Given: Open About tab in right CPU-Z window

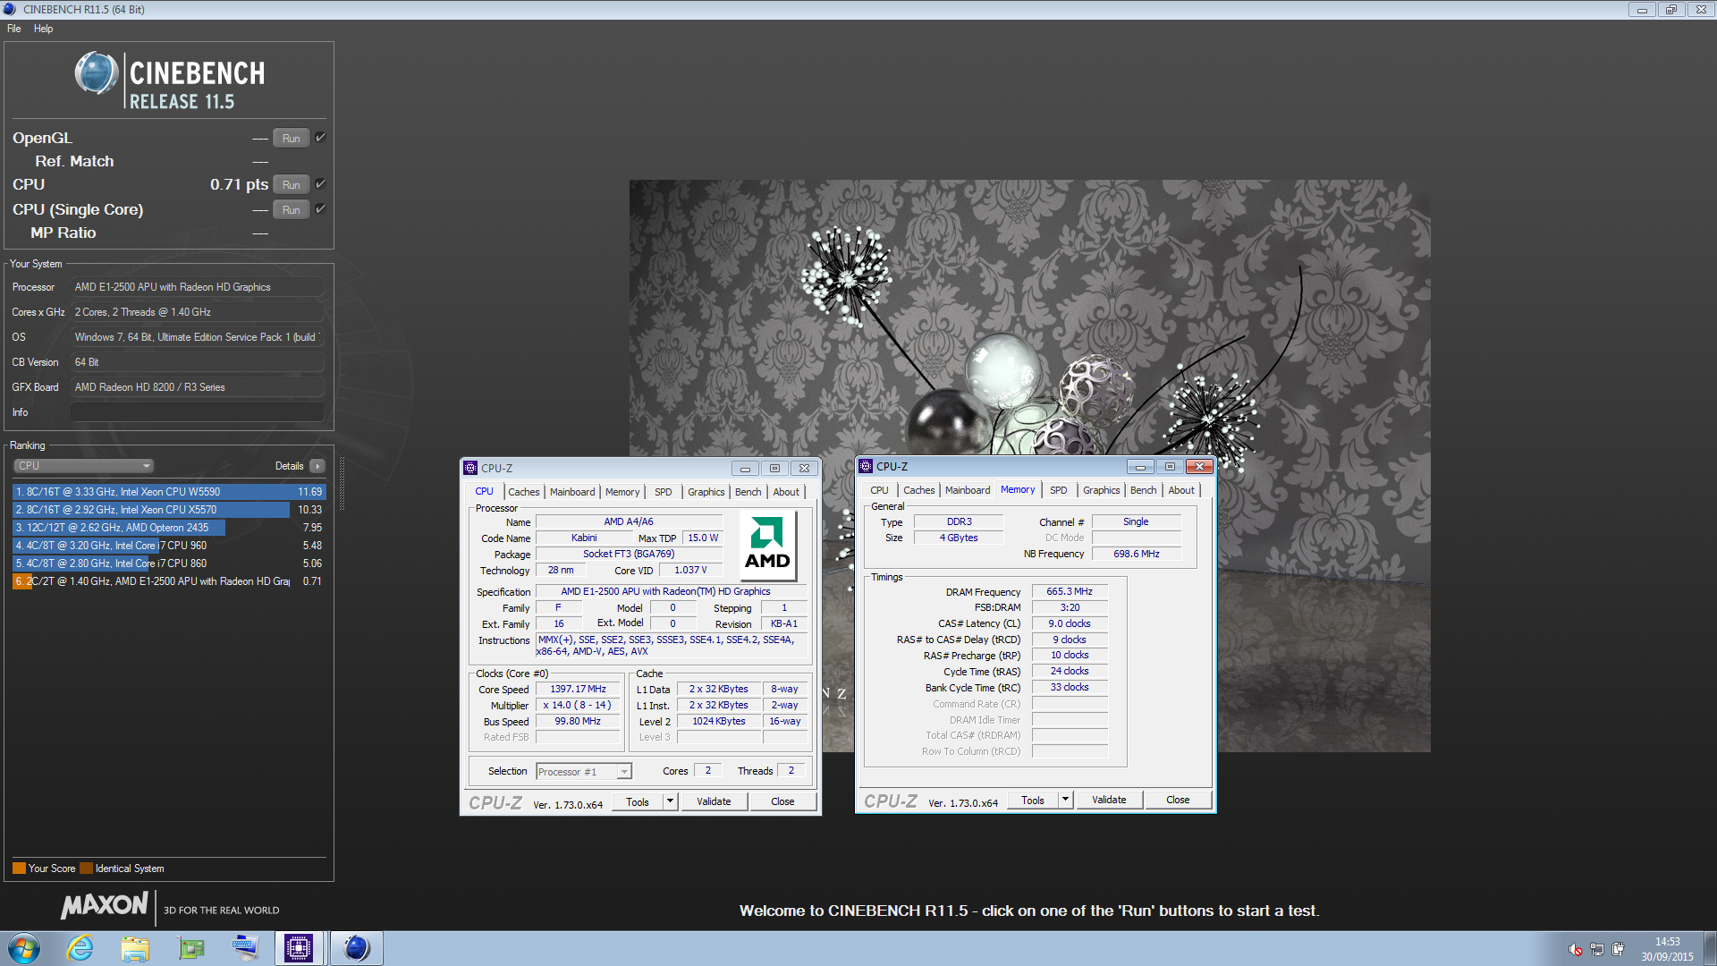Looking at the screenshot, I should (1181, 490).
